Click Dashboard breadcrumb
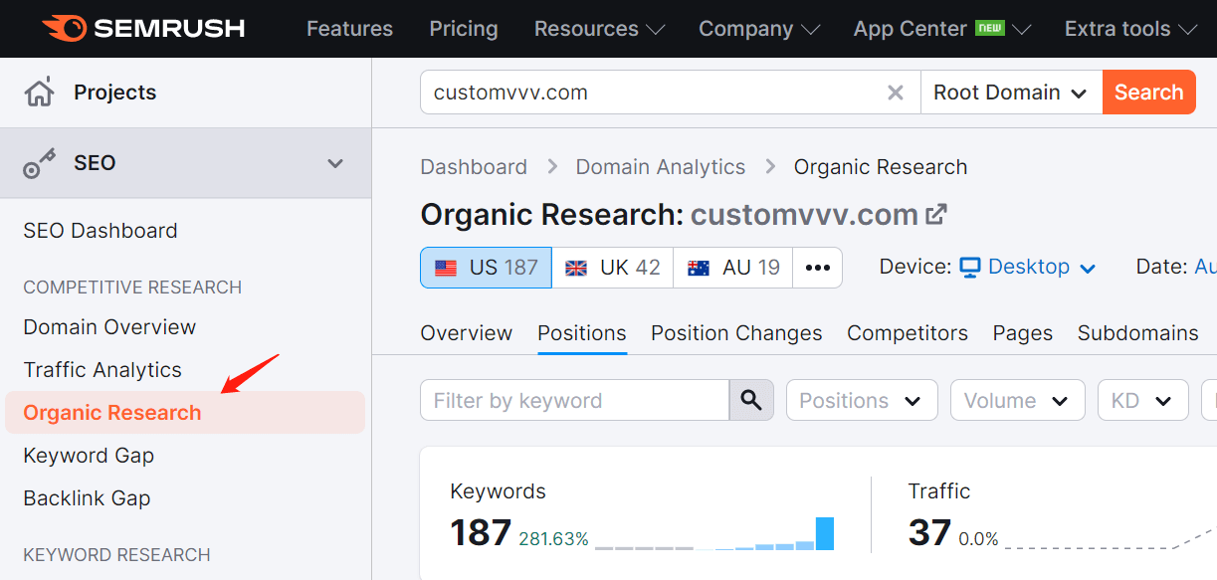The width and height of the screenshot is (1217, 580). tap(474, 167)
